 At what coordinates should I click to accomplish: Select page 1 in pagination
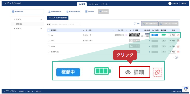click(176, 57)
